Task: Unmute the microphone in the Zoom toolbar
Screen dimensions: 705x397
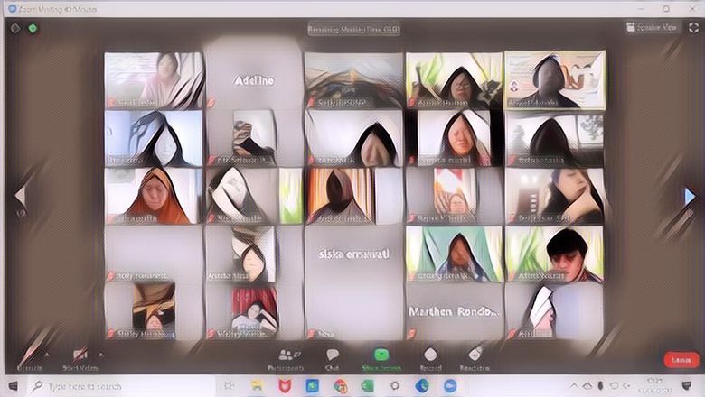Action: point(28,357)
